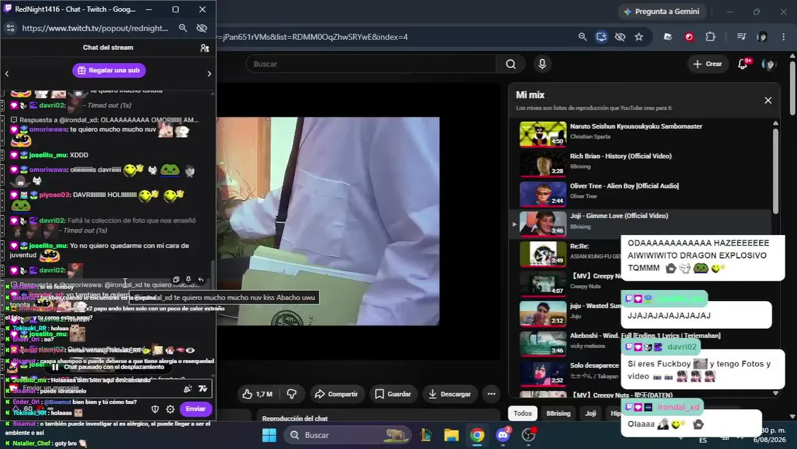Viewport: 797px width, 449px height.
Task: Like the video with 1,7 M likes
Action: click(257, 394)
